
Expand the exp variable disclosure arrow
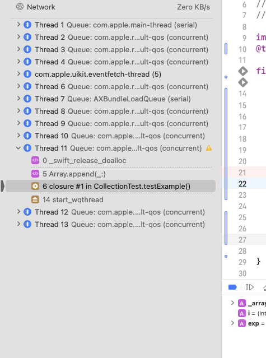(232, 323)
